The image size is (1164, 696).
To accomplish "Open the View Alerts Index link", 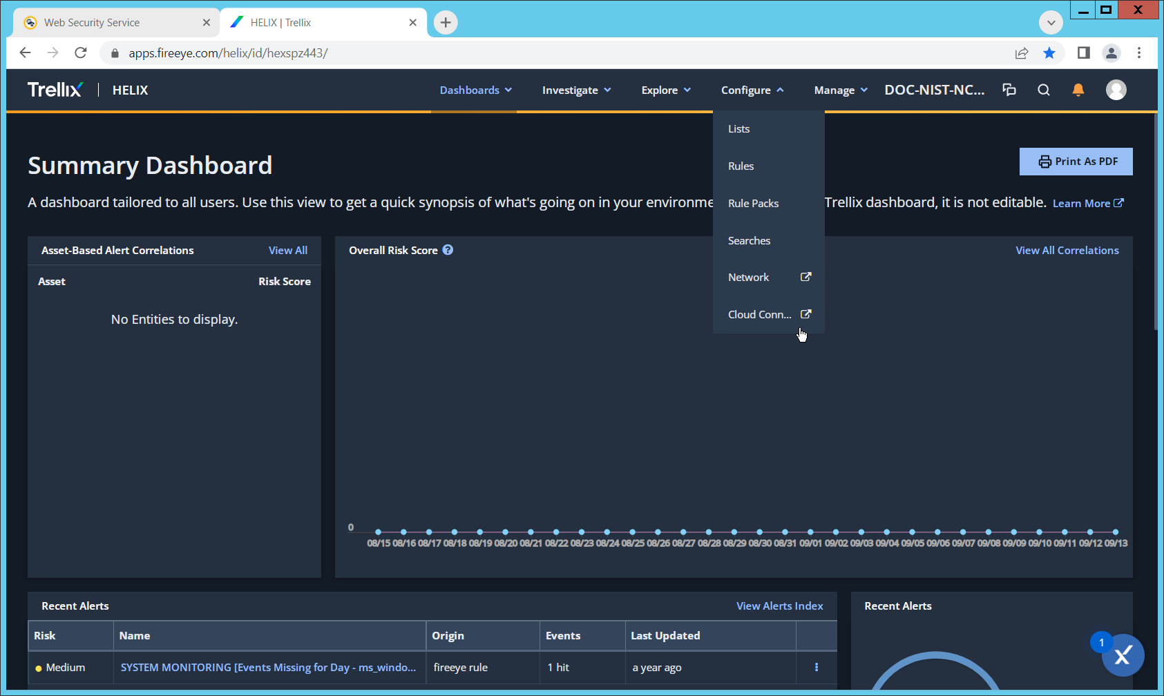I will pos(779,606).
